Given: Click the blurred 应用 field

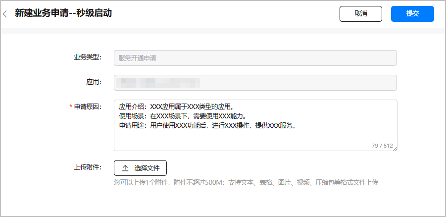Looking at the screenshot, I should coord(255,83).
